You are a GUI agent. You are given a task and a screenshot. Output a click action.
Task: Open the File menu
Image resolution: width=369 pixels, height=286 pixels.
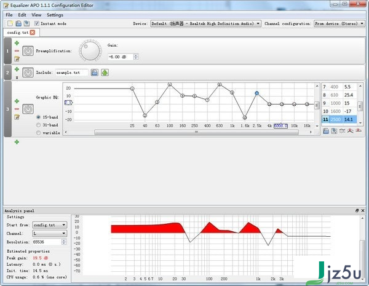9,15
